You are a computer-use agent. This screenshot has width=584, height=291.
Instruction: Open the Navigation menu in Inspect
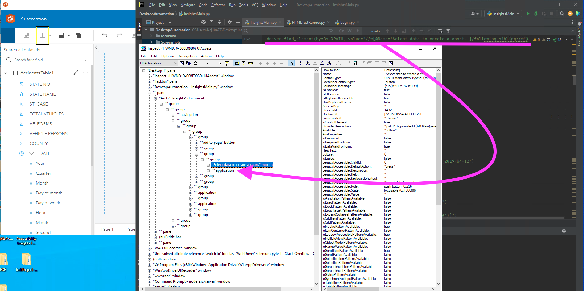tap(187, 56)
